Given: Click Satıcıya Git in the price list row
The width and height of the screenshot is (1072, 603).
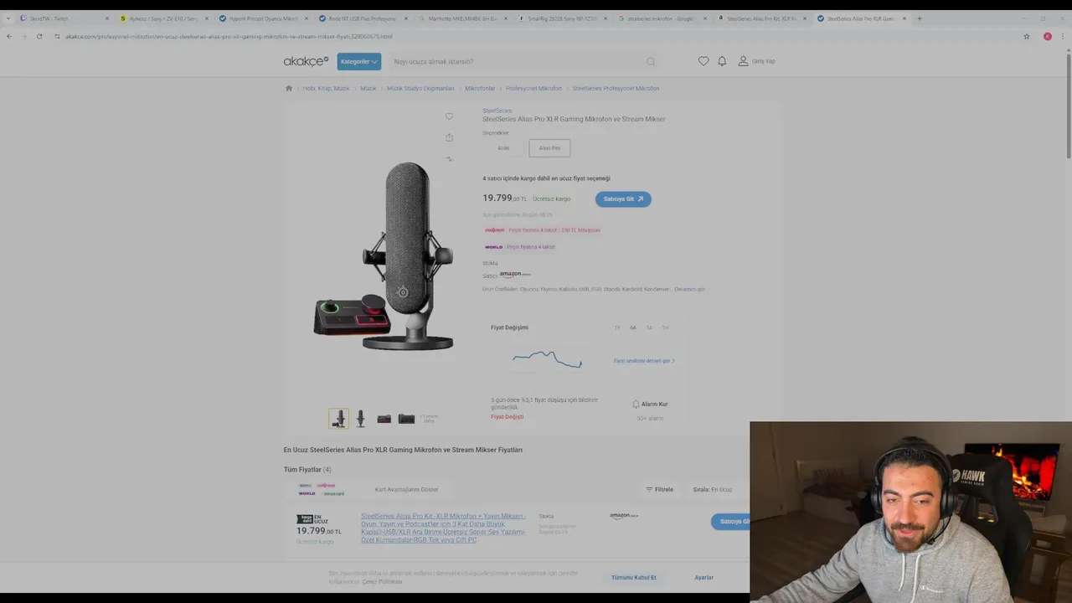Looking at the screenshot, I should tap(730, 522).
